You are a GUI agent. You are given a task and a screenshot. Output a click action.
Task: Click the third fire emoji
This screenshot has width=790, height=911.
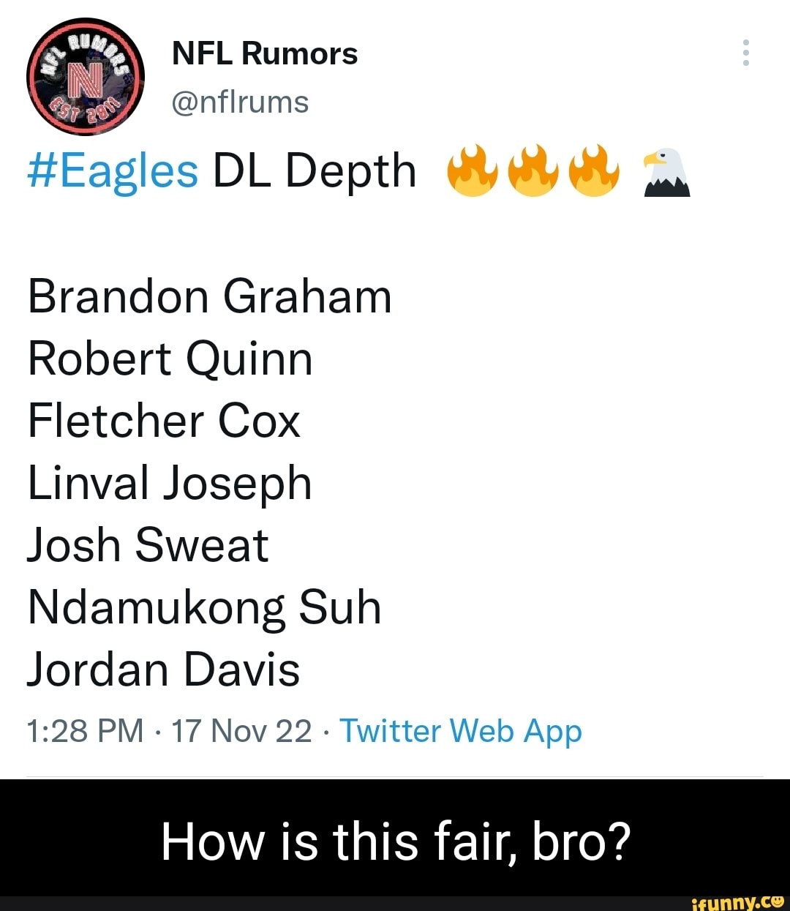point(594,170)
